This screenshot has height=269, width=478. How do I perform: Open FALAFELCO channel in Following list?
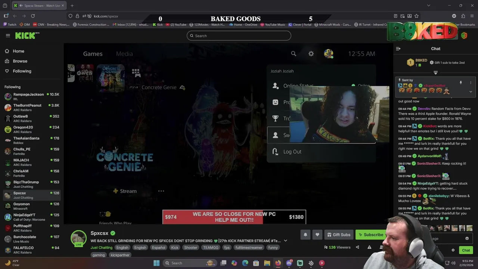32,250
